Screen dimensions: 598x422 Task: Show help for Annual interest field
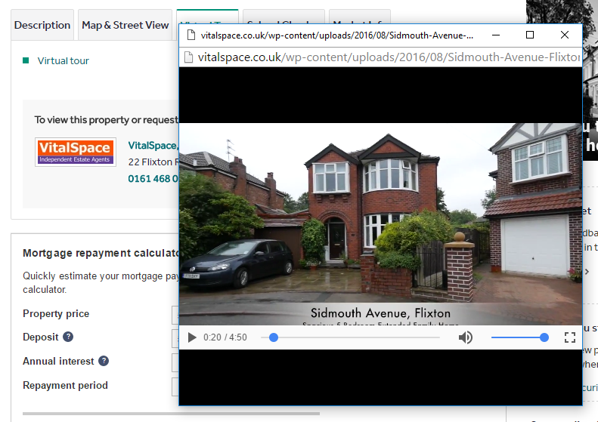(104, 361)
